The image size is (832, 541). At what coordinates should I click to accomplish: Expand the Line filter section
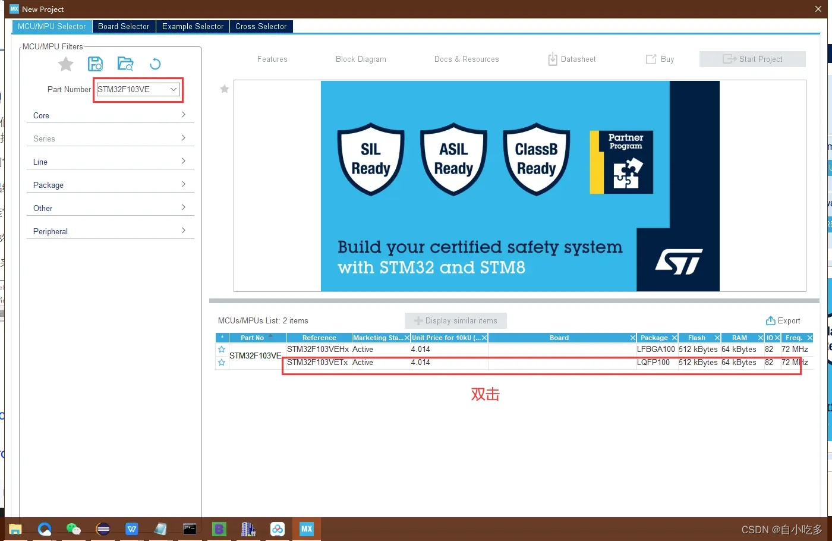[x=110, y=161]
